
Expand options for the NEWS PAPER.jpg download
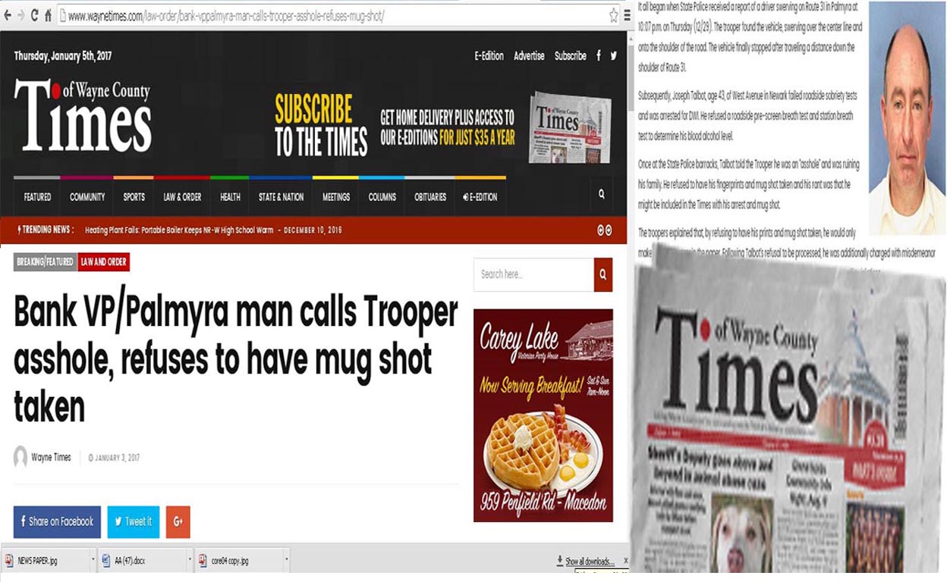[93, 561]
